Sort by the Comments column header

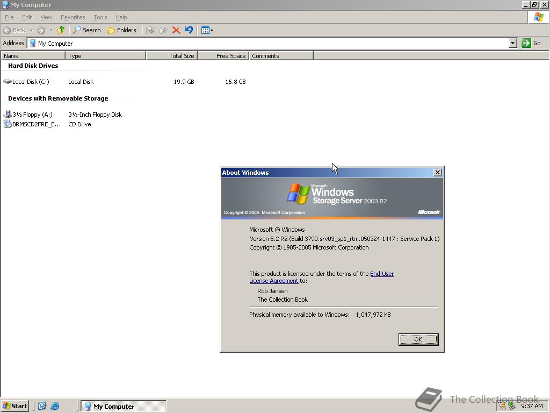pyautogui.click(x=281, y=56)
